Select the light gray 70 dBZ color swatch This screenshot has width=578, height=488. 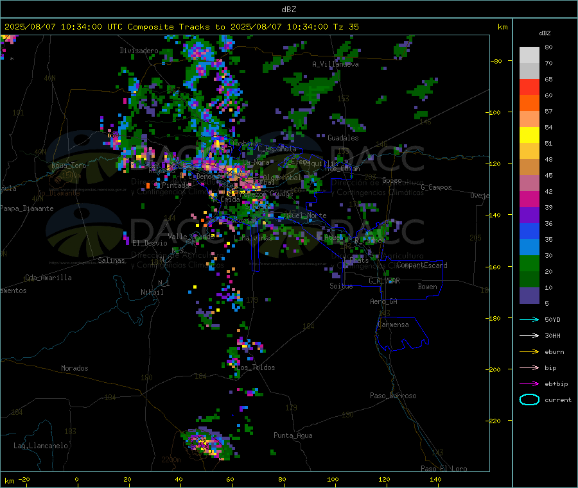pos(529,71)
